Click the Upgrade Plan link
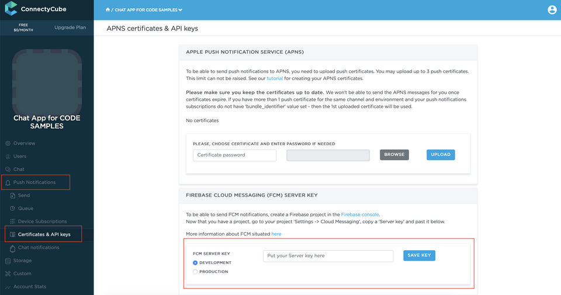 click(x=70, y=27)
